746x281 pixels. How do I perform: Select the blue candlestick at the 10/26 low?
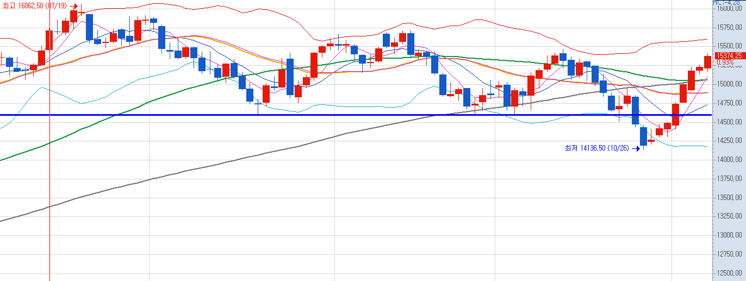point(644,136)
